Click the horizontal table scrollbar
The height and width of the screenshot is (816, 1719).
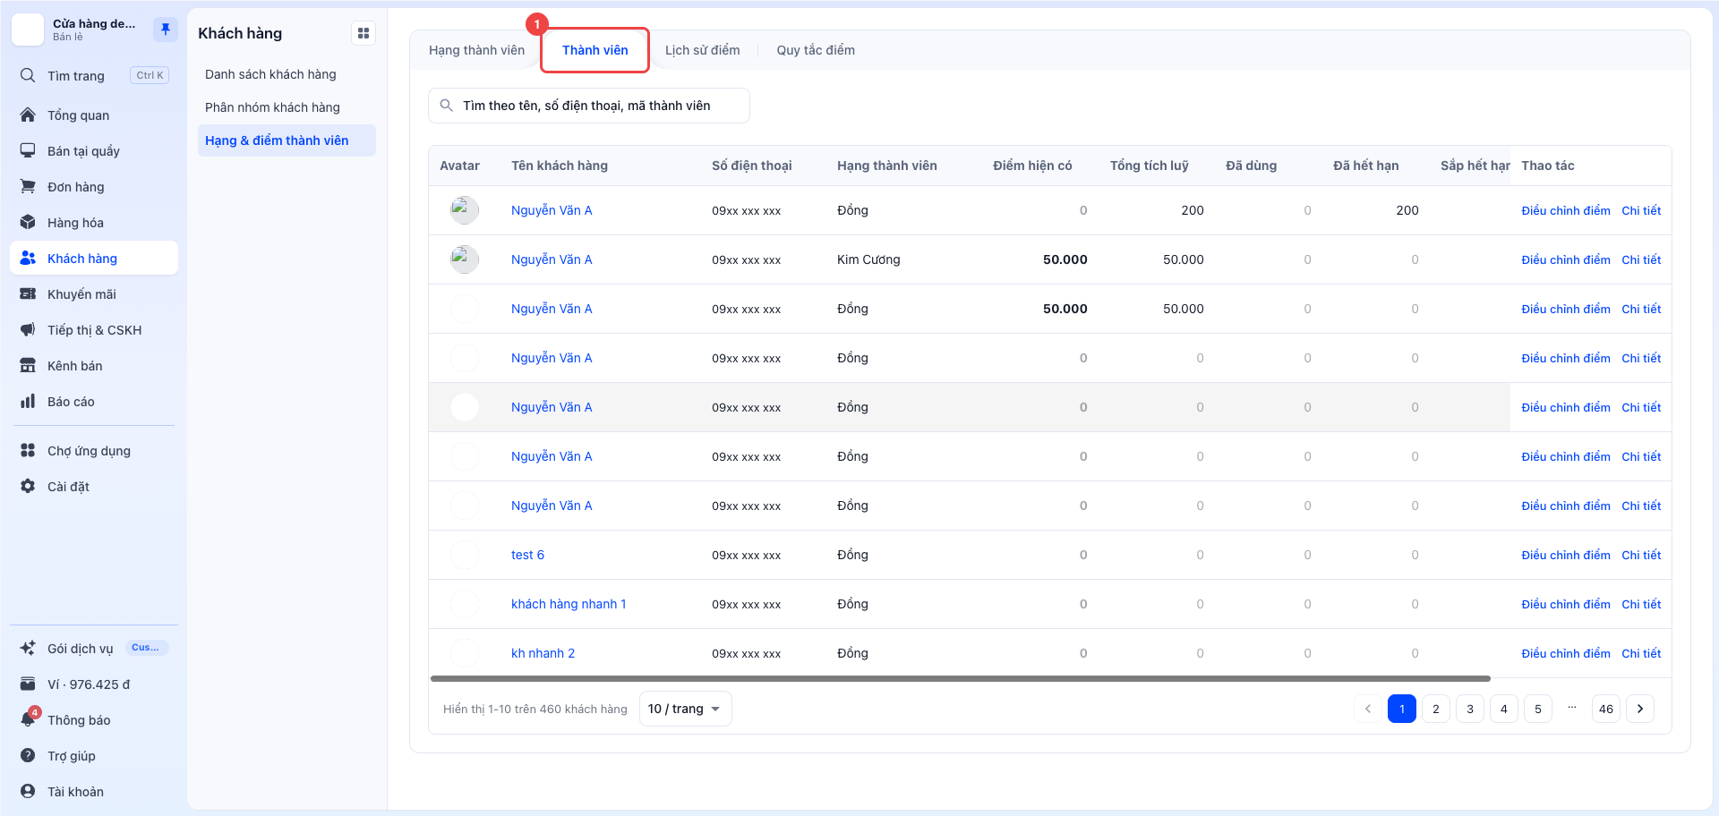[960, 679]
